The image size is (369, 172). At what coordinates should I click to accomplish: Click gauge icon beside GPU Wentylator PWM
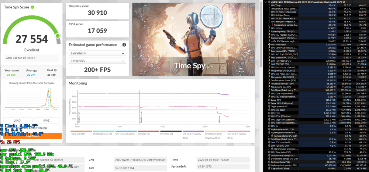point(270,152)
